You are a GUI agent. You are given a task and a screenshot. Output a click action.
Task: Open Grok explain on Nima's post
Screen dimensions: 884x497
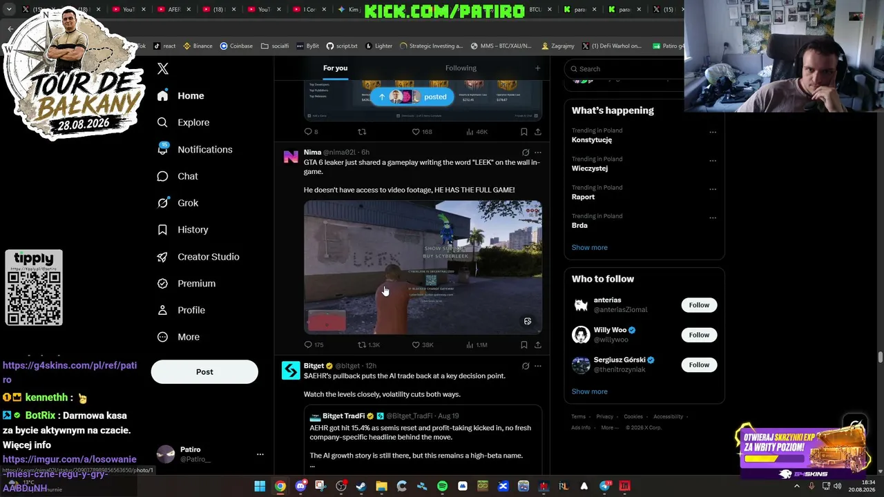click(x=526, y=153)
